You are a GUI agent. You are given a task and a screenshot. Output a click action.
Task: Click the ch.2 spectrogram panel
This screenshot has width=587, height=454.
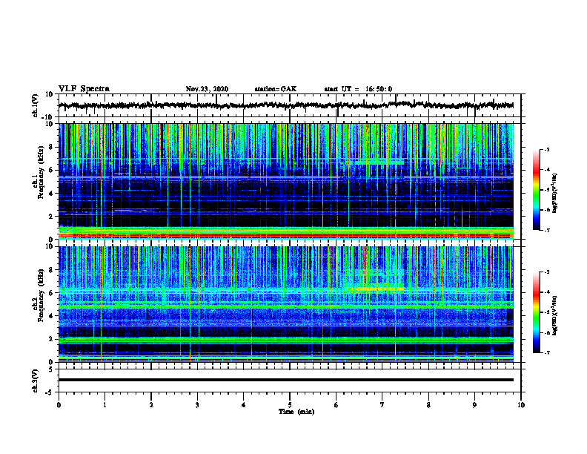(x=285, y=304)
